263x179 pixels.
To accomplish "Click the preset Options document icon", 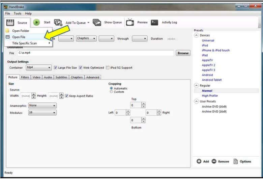I will click(235, 161).
